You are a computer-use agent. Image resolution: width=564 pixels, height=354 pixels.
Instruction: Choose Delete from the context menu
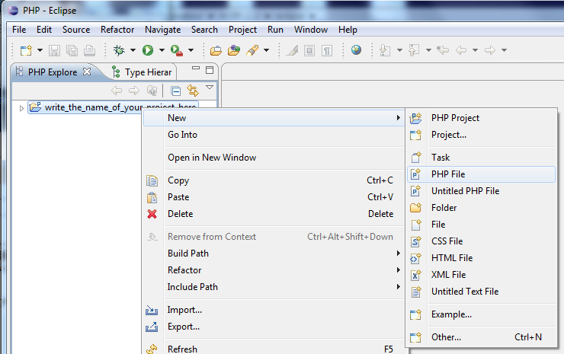click(x=274, y=214)
